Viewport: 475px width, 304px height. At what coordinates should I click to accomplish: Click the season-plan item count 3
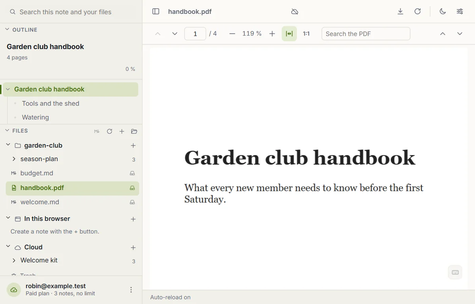(x=134, y=160)
